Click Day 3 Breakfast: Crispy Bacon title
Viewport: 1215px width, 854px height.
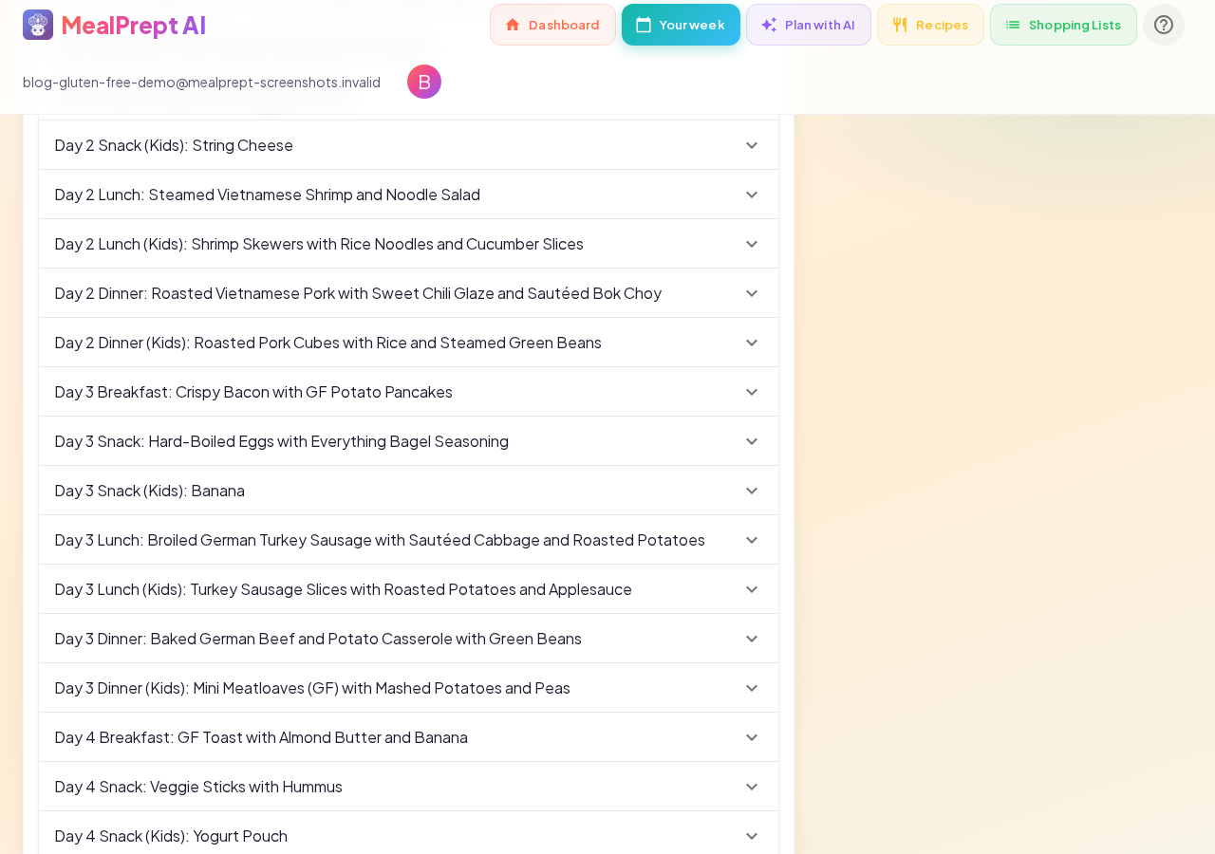pos(253,392)
